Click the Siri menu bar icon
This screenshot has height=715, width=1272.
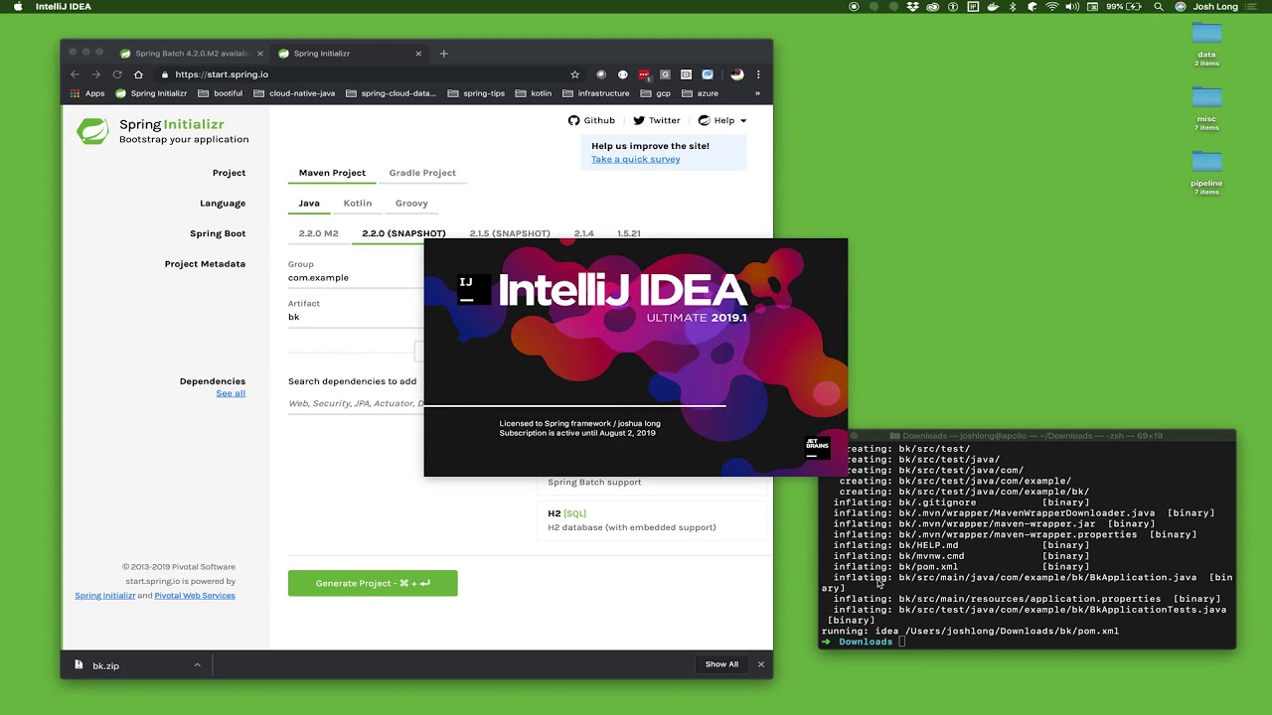(1181, 6)
